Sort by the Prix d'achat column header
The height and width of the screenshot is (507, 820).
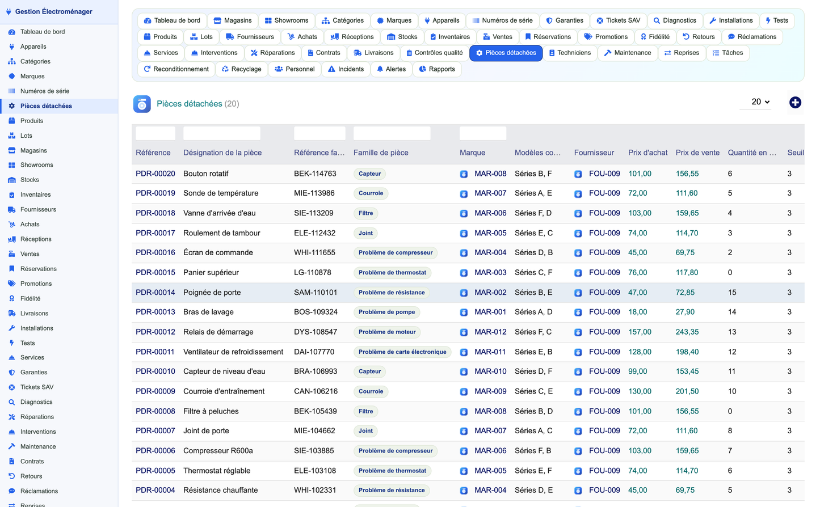click(x=648, y=153)
